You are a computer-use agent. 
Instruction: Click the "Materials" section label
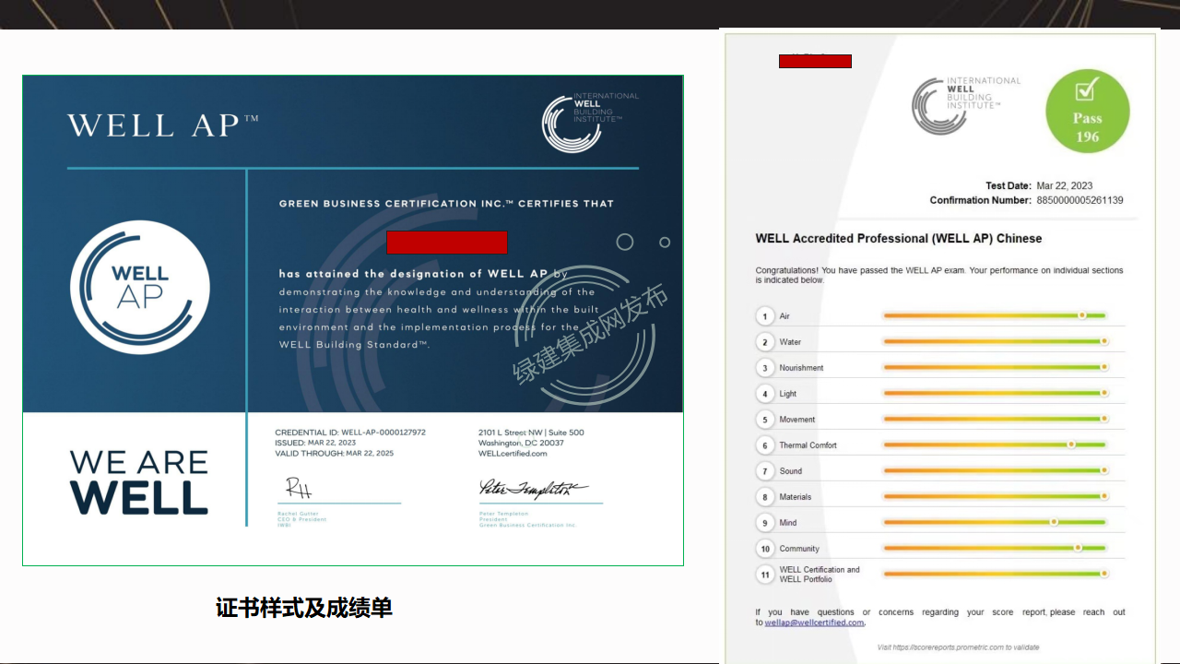(x=796, y=497)
